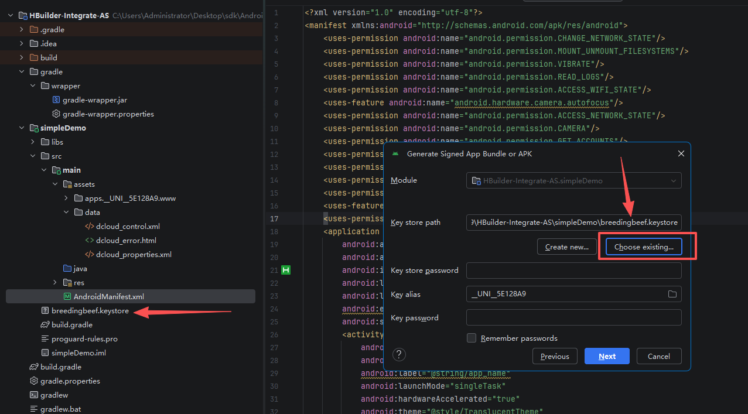Click the root build.gradle elephant icon
The height and width of the screenshot is (414, 748).
point(34,367)
